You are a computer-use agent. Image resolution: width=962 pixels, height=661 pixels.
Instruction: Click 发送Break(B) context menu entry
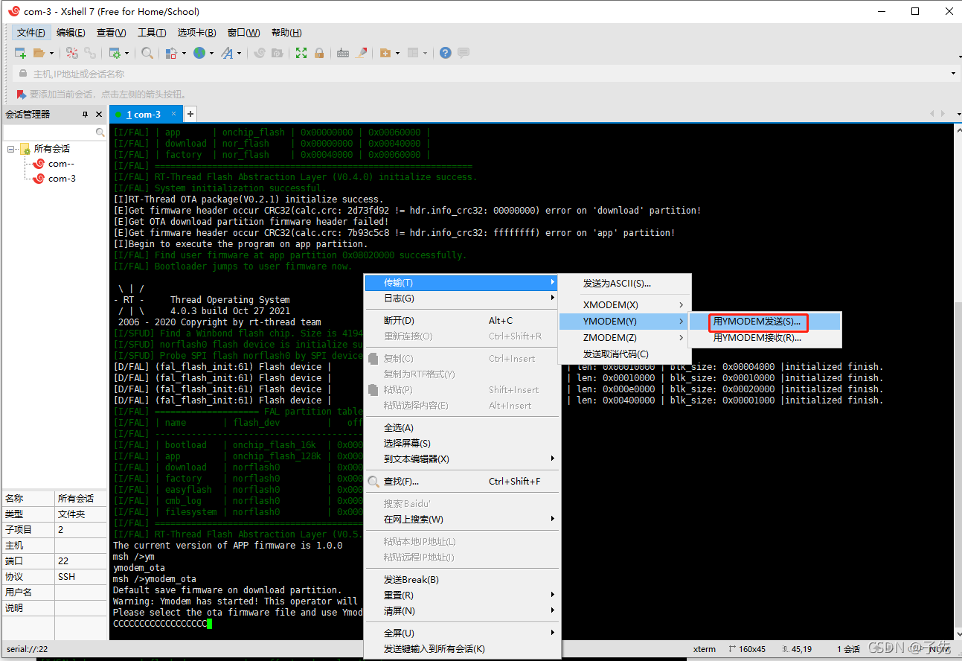click(x=461, y=580)
